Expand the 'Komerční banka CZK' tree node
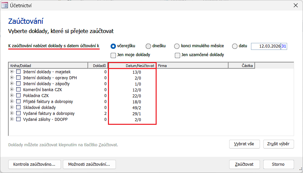 point(12,89)
